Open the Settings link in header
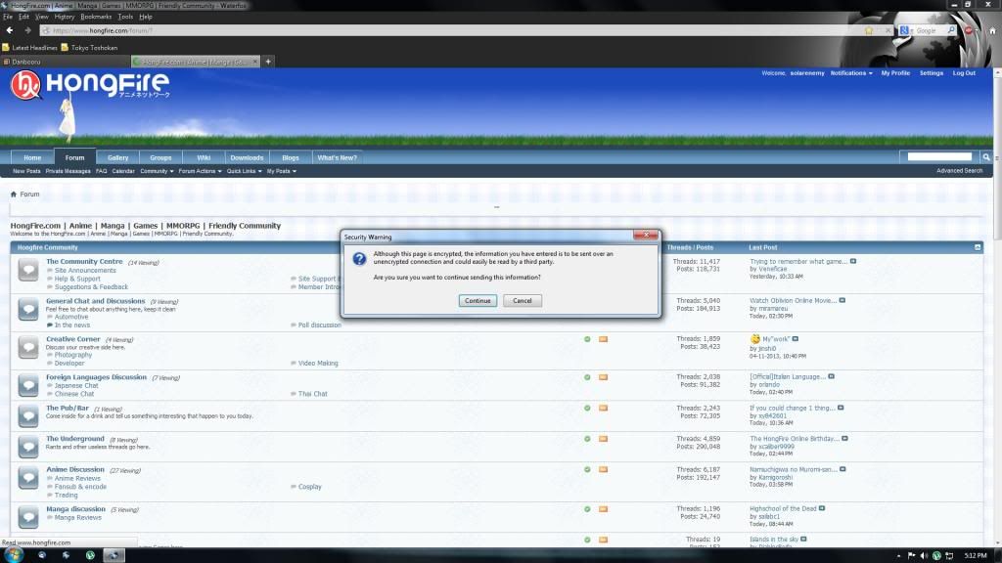 click(x=932, y=73)
